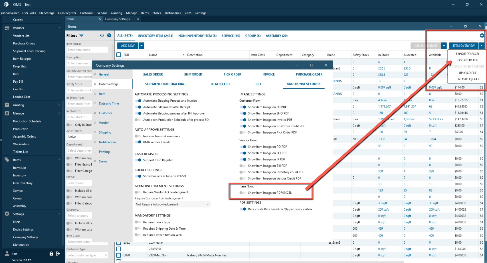Image resolution: width=487 pixels, height=263 pixels.
Task: Toggle Recalculate Rate based on Qty per case
Action: click(x=243, y=209)
